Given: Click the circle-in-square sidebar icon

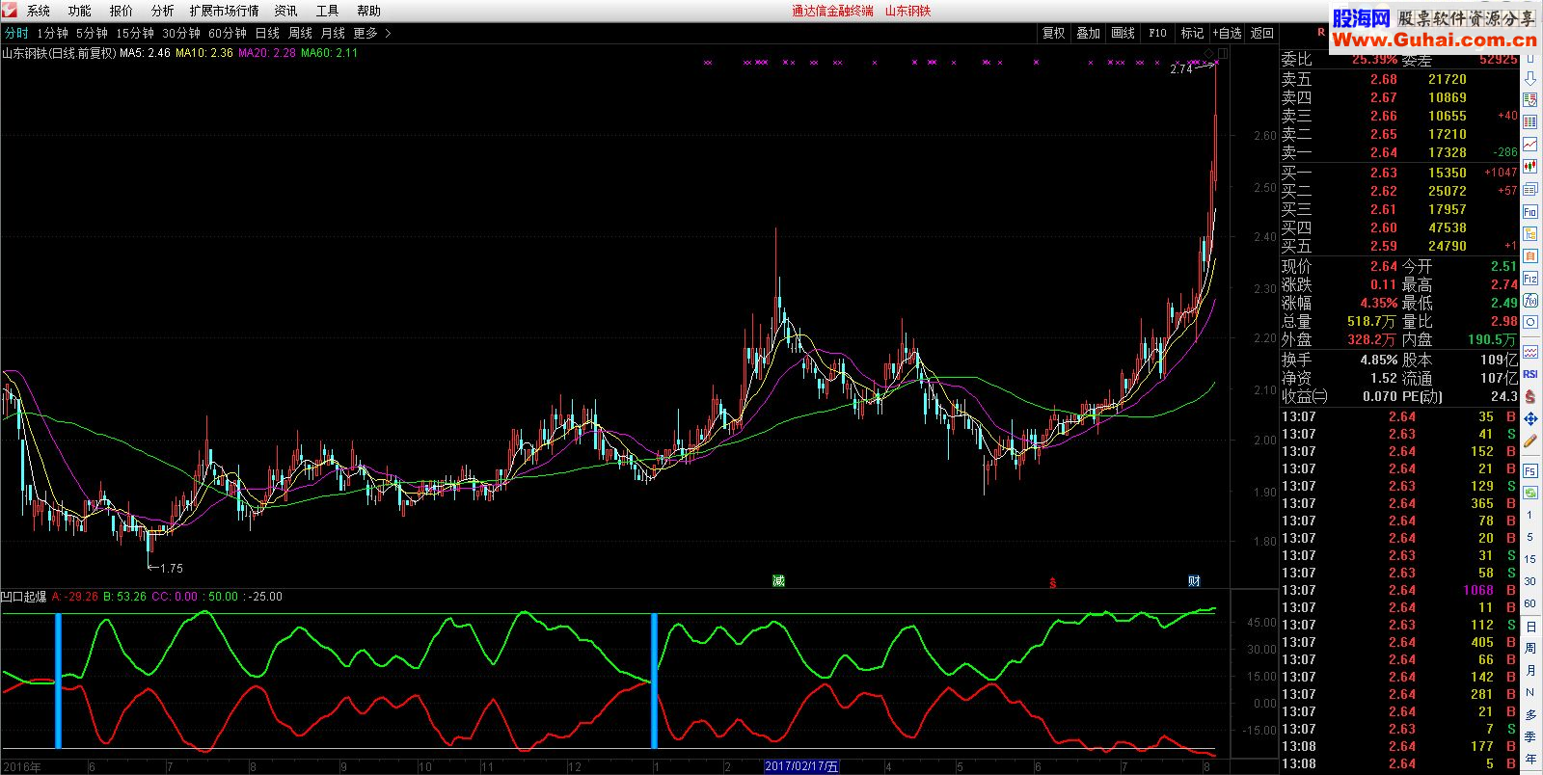Looking at the screenshot, I should (1530, 322).
